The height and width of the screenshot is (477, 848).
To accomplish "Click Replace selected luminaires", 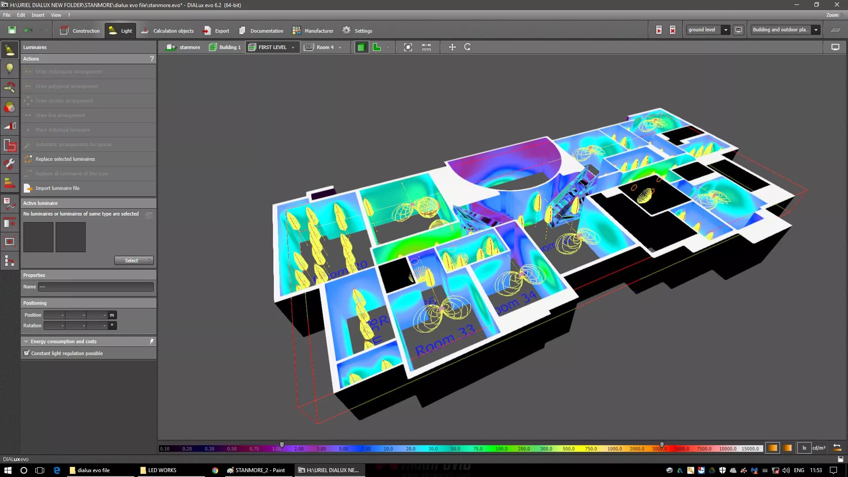I will [65, 159].
